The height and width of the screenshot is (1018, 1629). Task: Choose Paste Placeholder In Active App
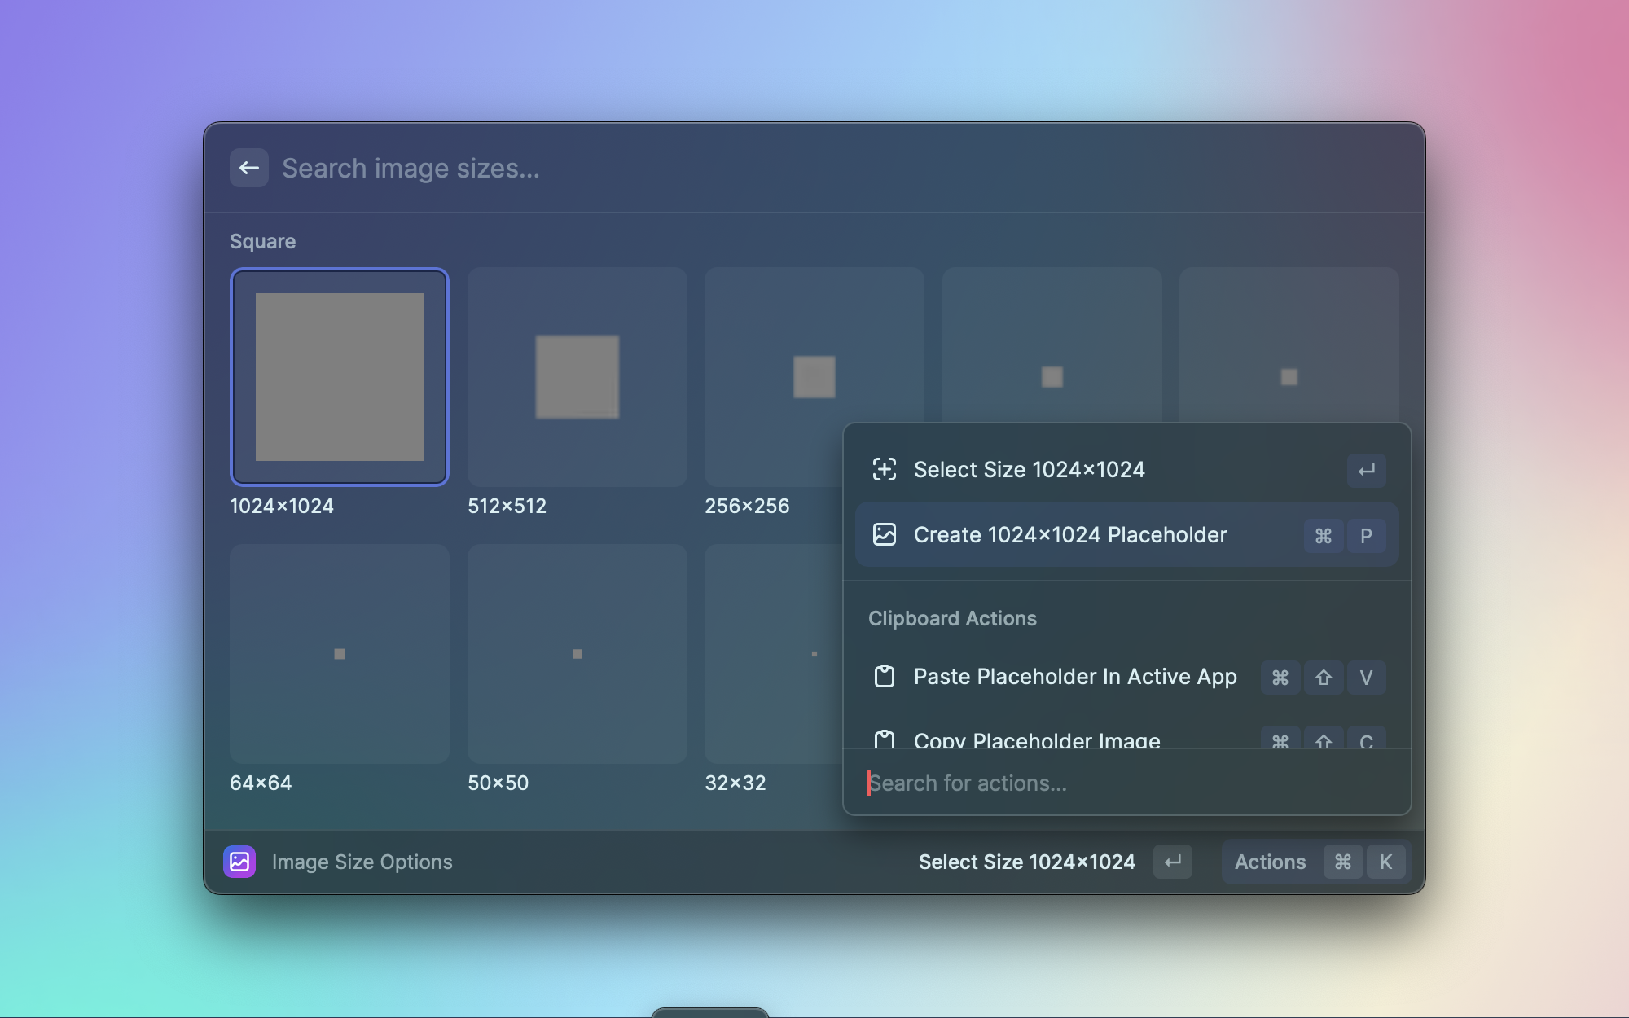point(1127,677)
